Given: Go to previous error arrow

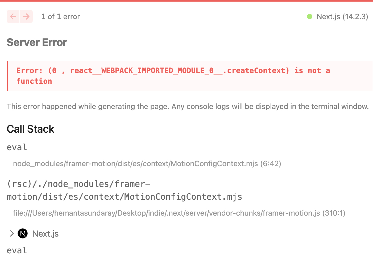Looking at the screenshot, I should coord(13,16).
